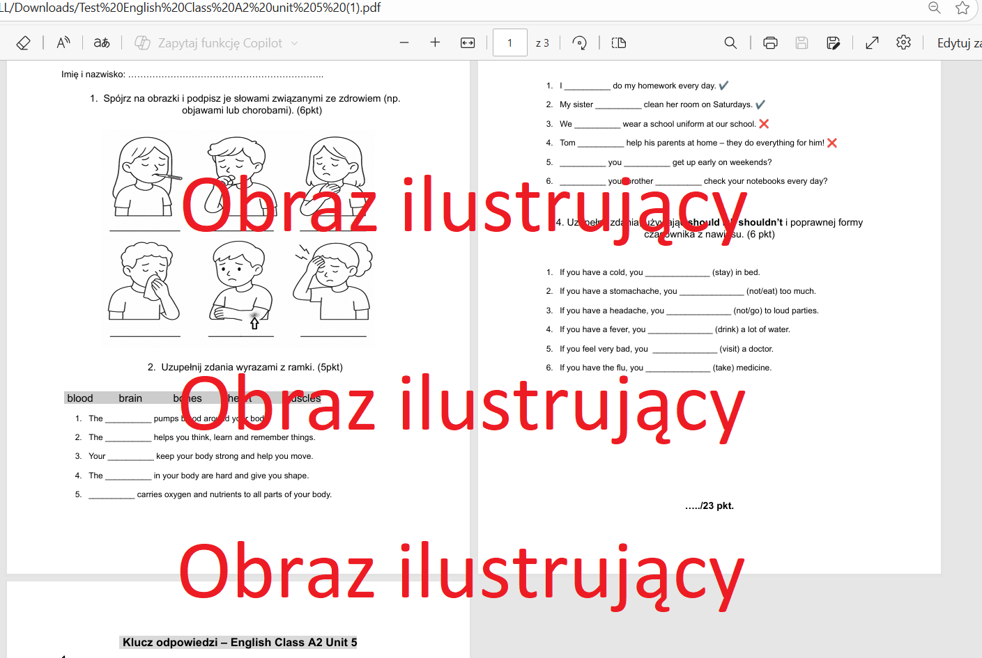
Task: Toggle the page view layout
Action: (x=618, y=43)
